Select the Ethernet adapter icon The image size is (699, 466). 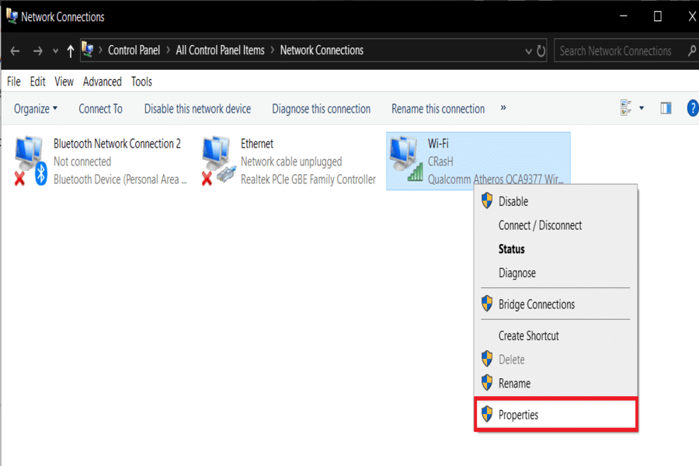tap(218, 161)
